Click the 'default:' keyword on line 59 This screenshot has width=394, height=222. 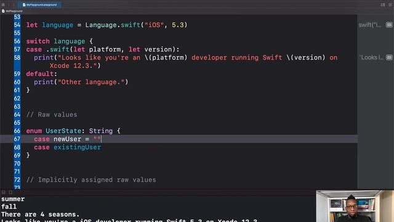pos(42,74)
